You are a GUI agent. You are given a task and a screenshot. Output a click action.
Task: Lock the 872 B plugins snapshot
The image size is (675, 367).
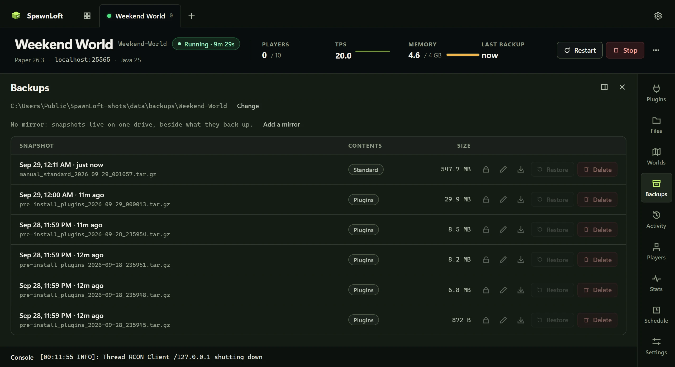[486, 320]
